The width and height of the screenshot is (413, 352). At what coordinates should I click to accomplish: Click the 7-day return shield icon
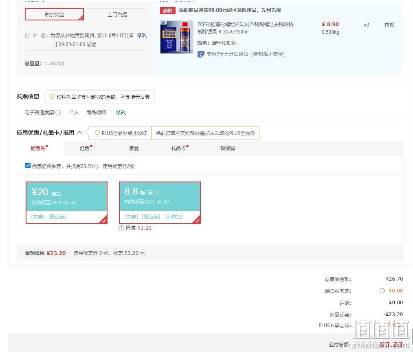click(201, 54)
